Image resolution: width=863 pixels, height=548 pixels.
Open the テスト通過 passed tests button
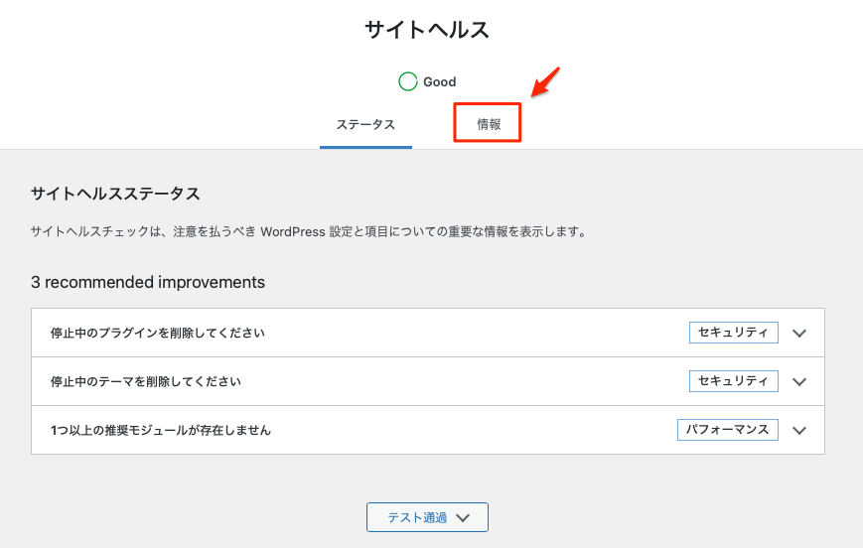(427, 518)
